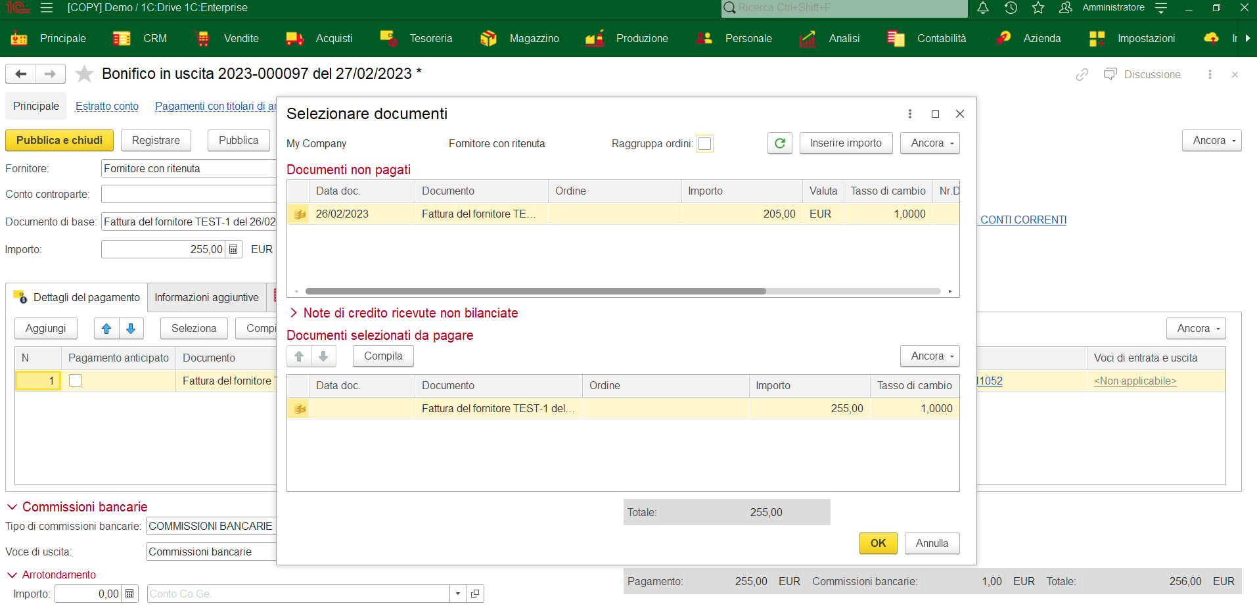Collapse Arrotondamento section
This screenshot has width=1257, height=612.
coord(12,575)
